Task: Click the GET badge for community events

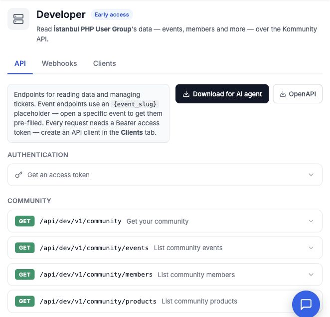Action: tap(24, 248)
